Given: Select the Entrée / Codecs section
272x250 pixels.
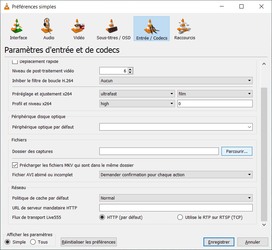Looking at the screenshot, I should 151,29.
